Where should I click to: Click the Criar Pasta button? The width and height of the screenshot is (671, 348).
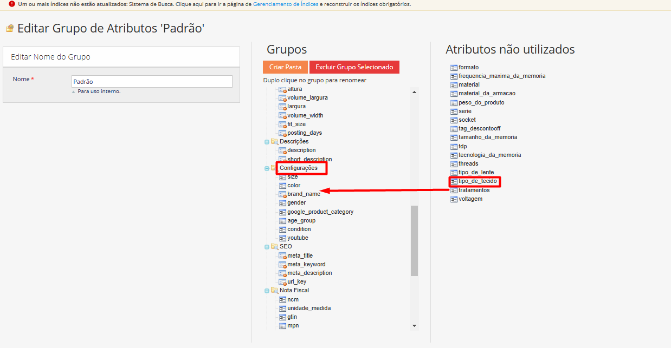pos(285,67)
